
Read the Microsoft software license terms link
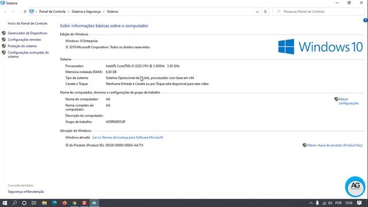coord(128,137)
